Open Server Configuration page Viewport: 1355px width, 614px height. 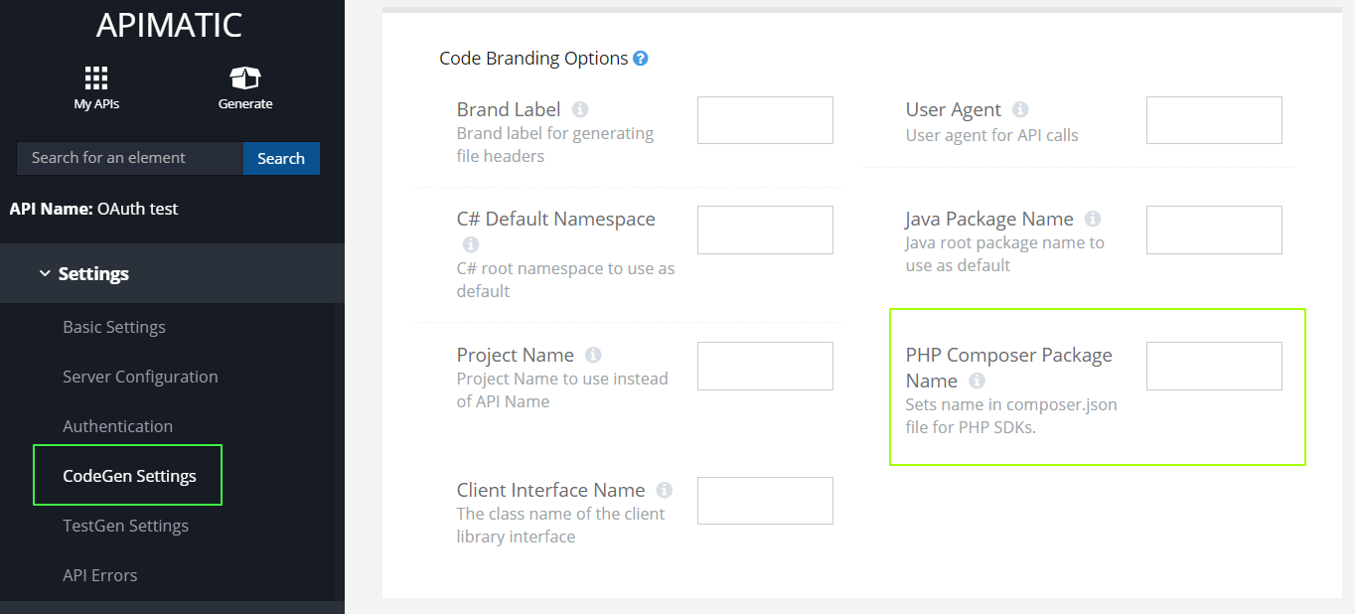point(140,377)
